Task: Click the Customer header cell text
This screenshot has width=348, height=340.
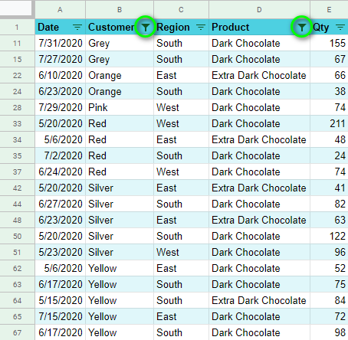Action: coord(111,27)
